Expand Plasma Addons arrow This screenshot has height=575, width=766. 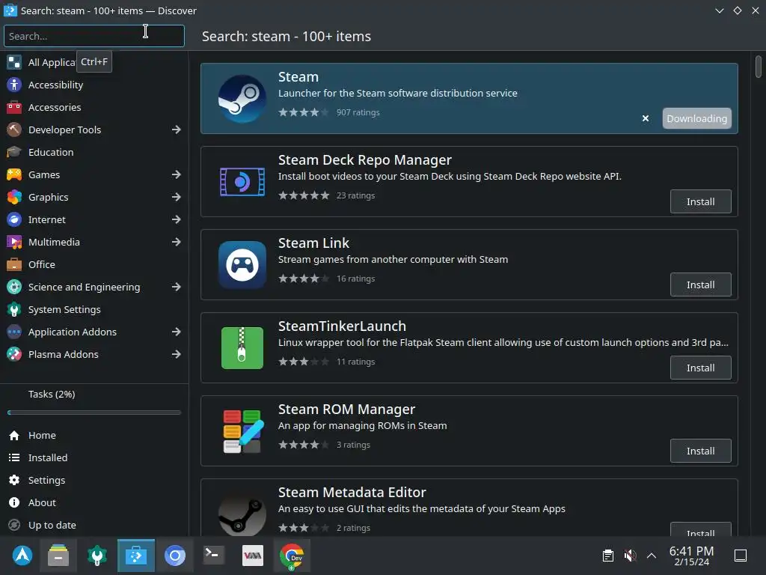tap(177, 354)
